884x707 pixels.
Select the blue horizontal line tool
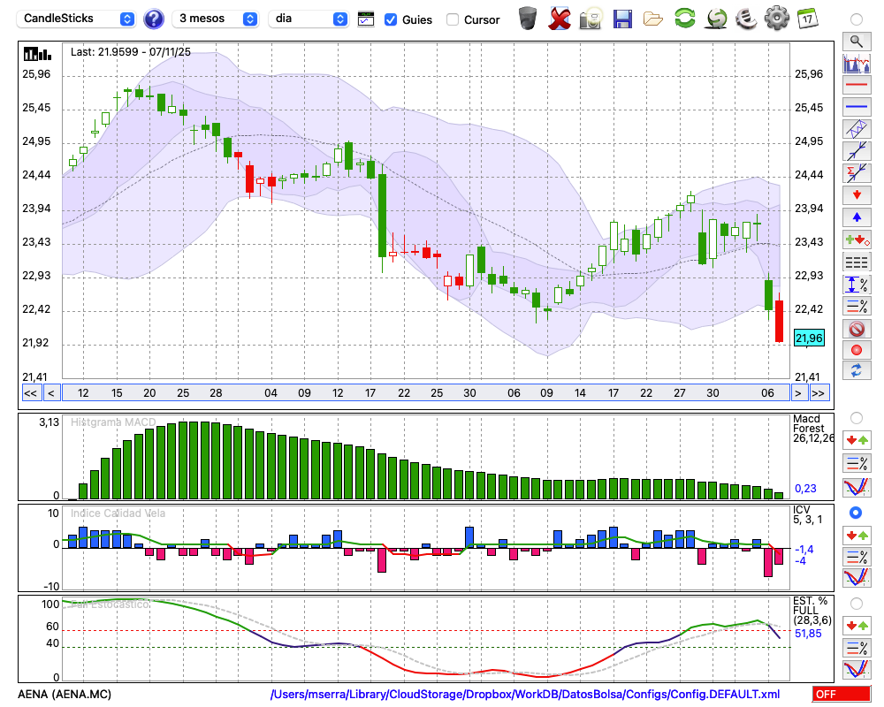pos(856,107)
